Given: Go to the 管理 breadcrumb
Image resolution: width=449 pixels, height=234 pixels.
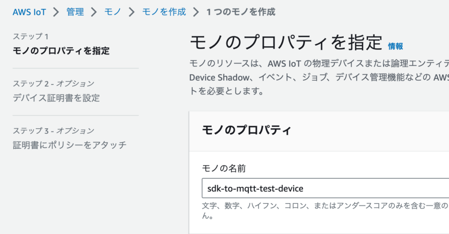Looking at the screenshot, I should click(x=75, y=12).
